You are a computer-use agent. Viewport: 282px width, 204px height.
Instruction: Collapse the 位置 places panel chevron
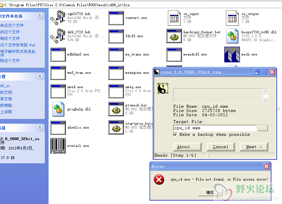pos(40,76)
